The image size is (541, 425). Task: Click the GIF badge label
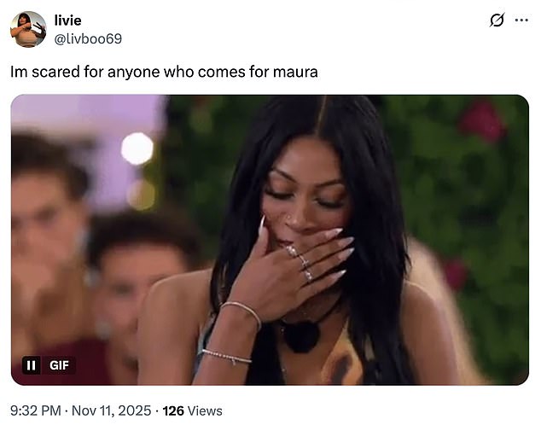point(59,365)
